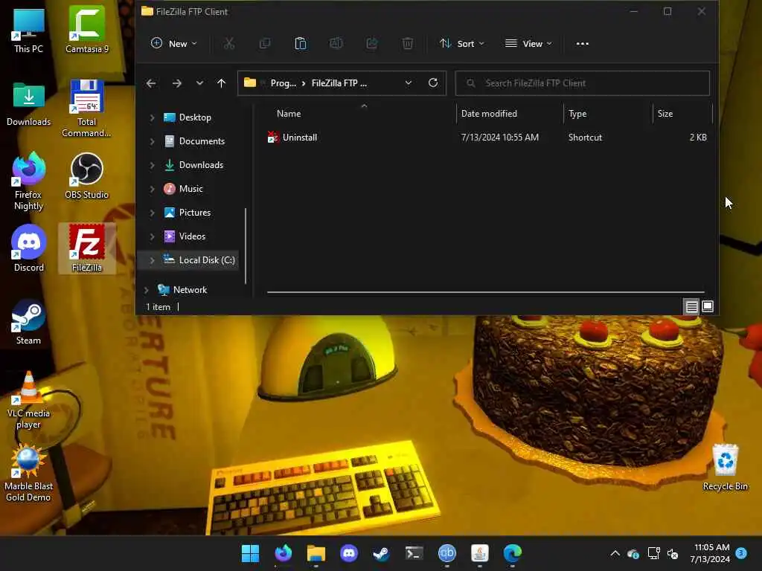Open the Windows Start menu
This screenshot has width=762, height=571.
[x=250, y=553]
